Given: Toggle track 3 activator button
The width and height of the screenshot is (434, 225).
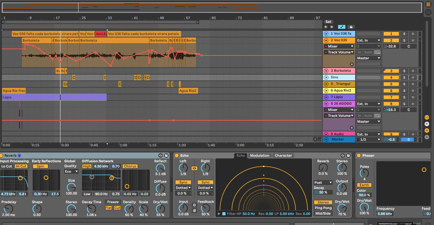Looking at the screenshot, I should [x=391, y=71].
